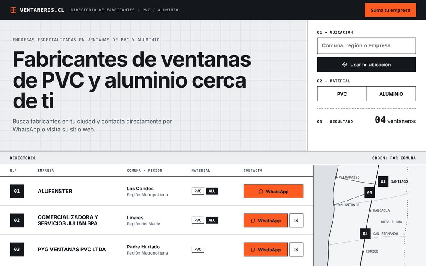This screenshot has height=266, width=426.
Task: Click the RUTA 5 SUR label on the map
Action: [x=392, y=222]
